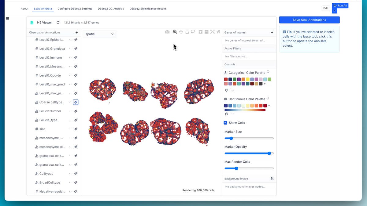Pick the yellow categorical color swatch

point(247,79)
